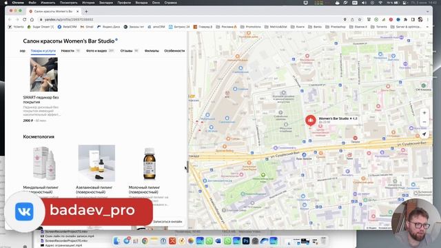
Task: Click the red circular extension icon
Action: 391,19
